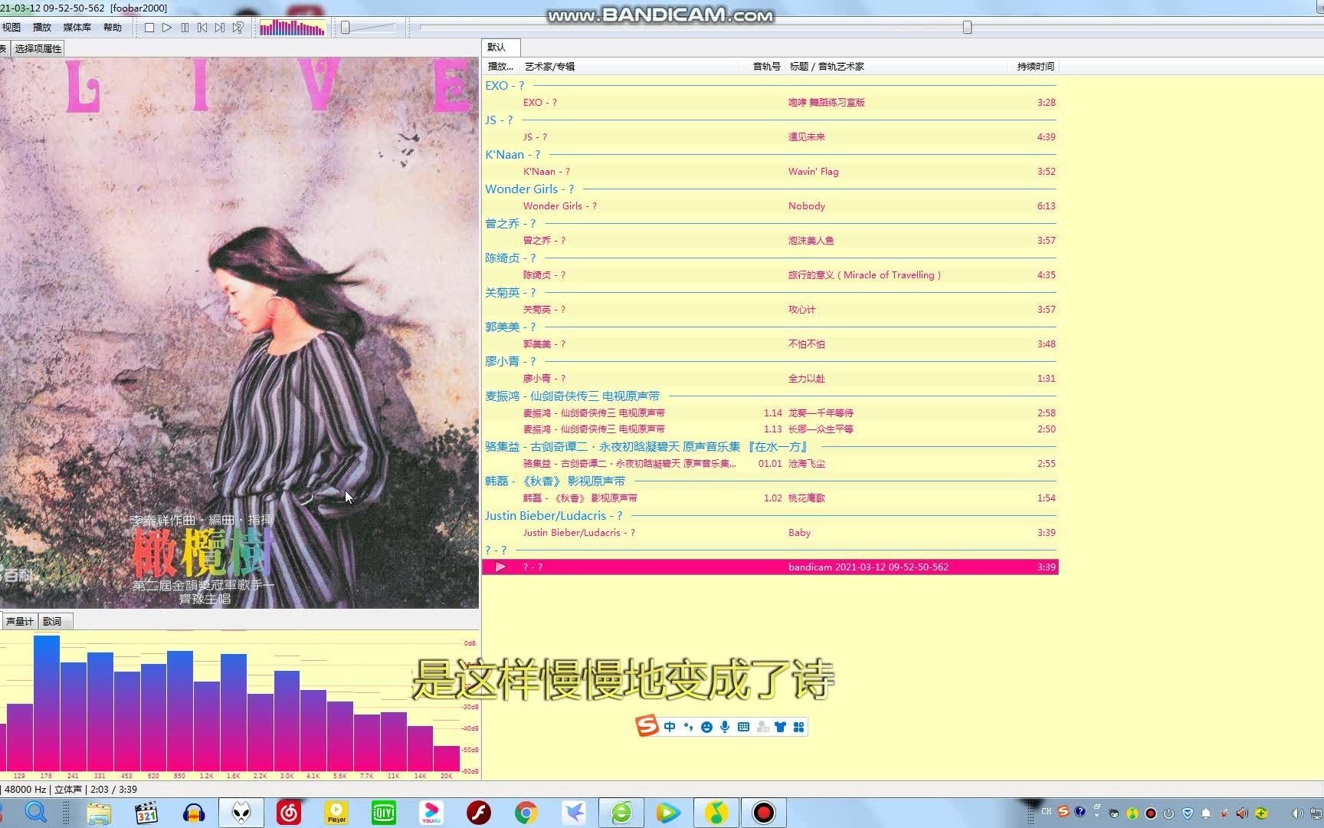
Task: Open the Sogou soft keyboard icon
Action: pos(743,727)
